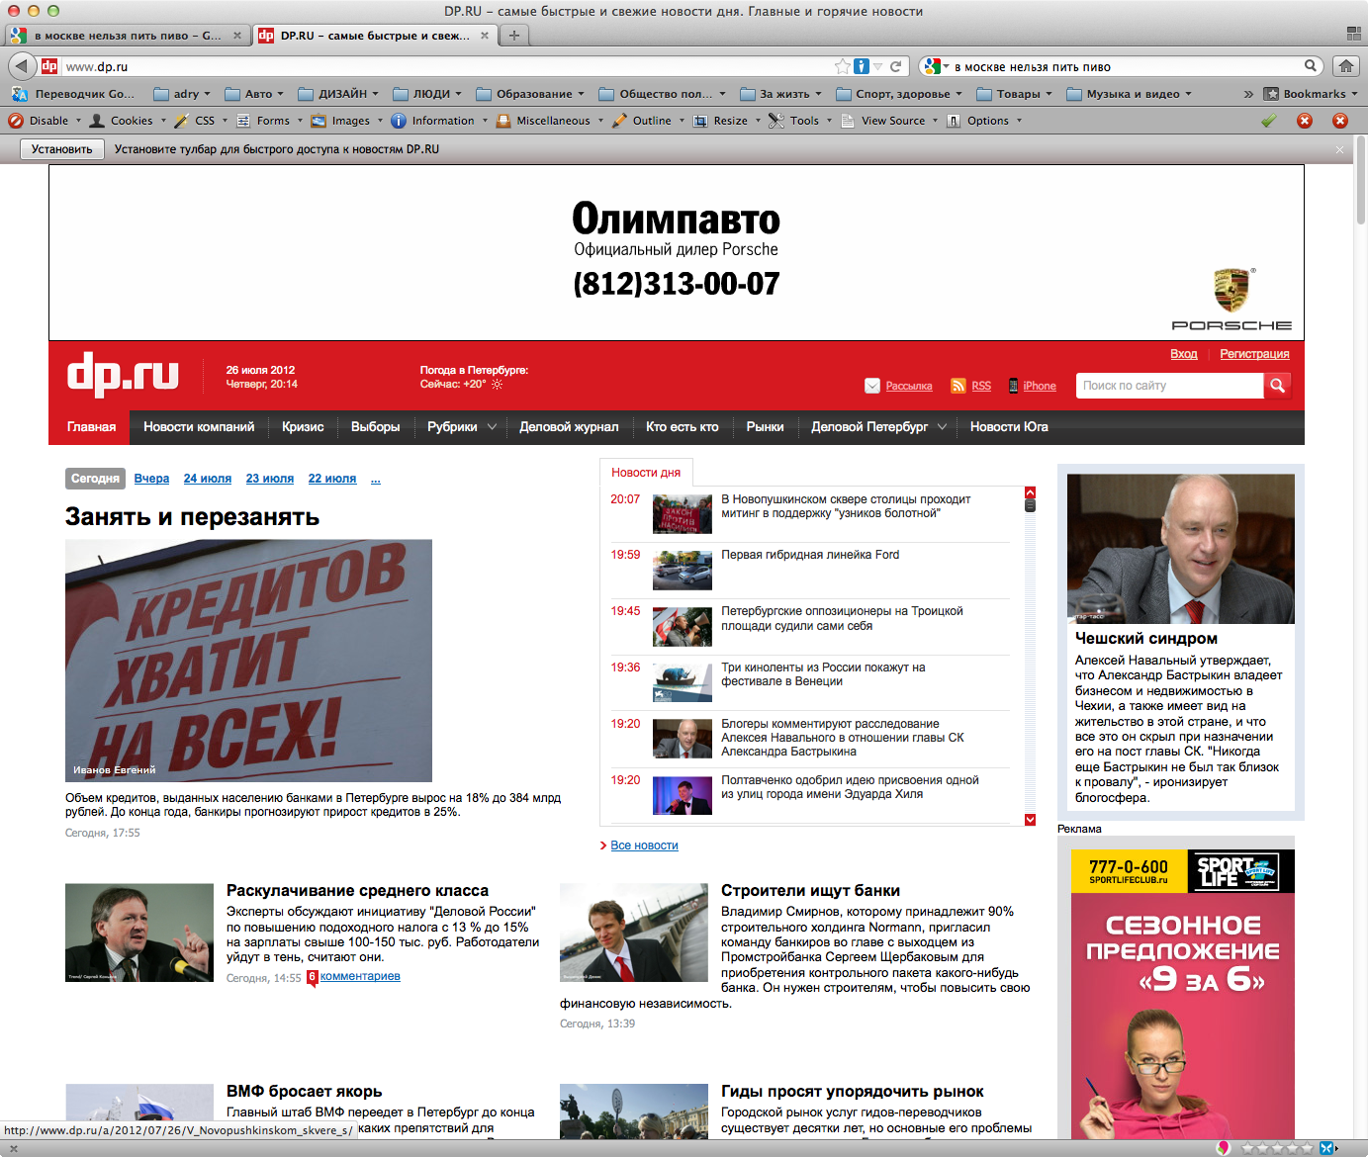Viewport: 1368px width, 1157px height.
Task: Bookmark this page with the star icon
Action: pyautogui.click(x=842, y=66)
